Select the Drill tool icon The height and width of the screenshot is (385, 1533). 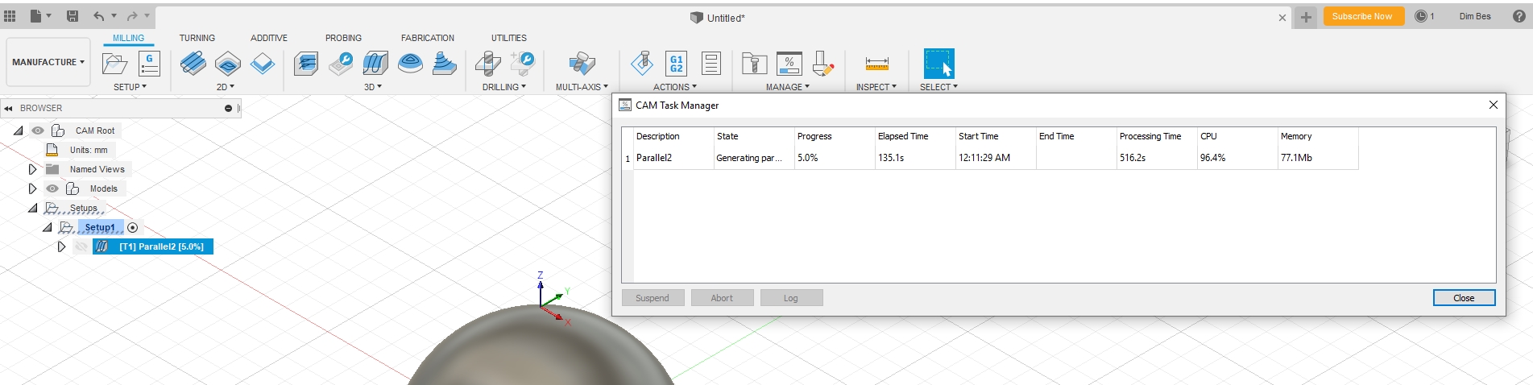click(488, 63)
